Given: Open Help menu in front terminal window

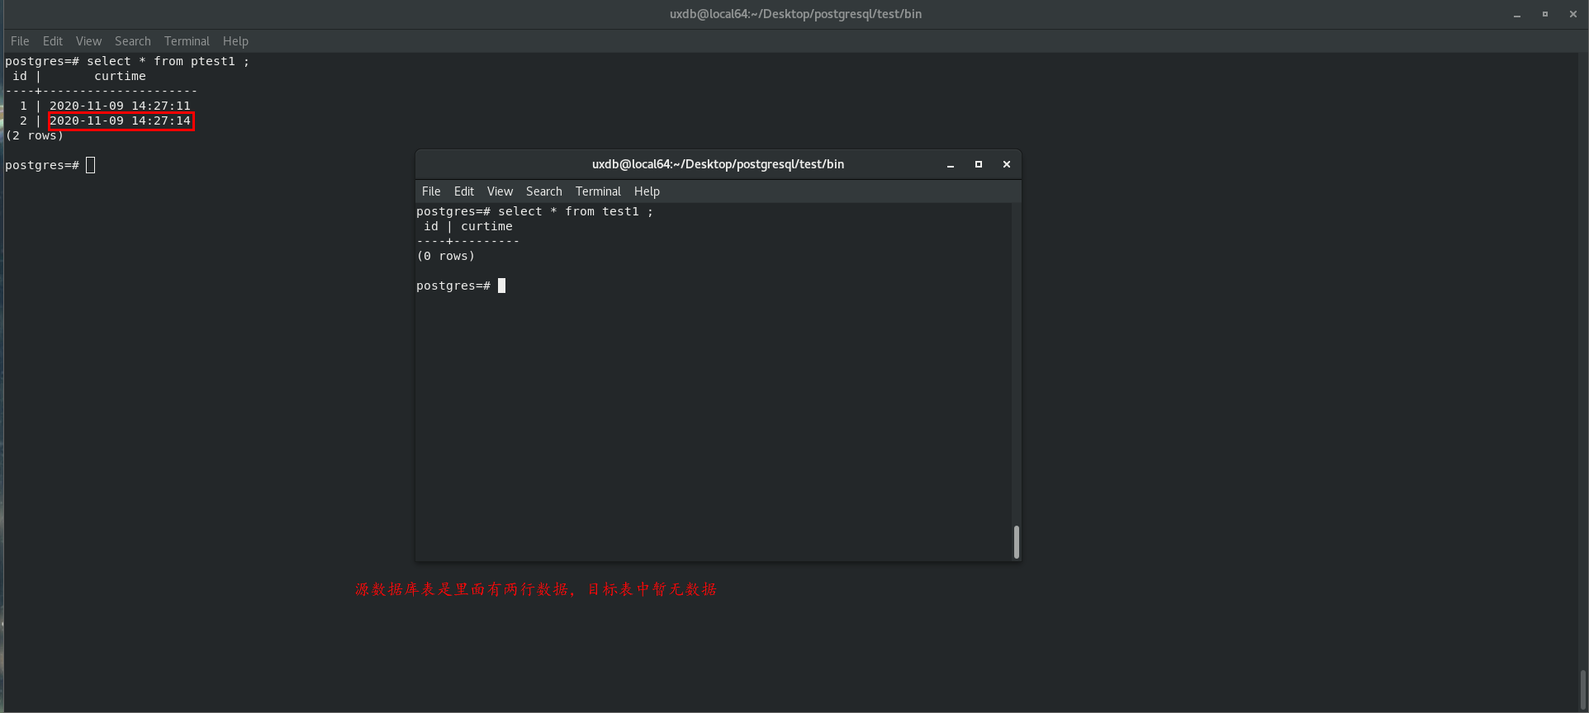Looking at the screenshot, I should (x=647, y=191).
